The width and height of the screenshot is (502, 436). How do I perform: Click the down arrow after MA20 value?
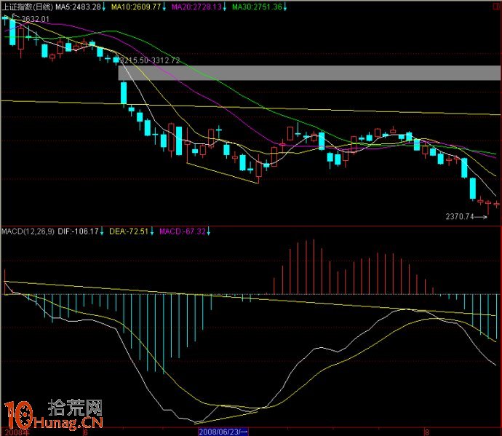click(224, 7)
